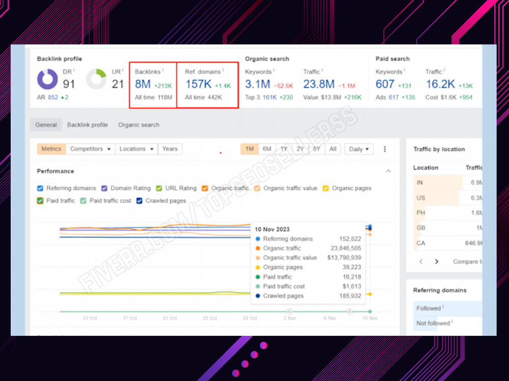This screenshot has height=381, width=509.
Task: Select the 1M time range
Action: coord(249,149)
